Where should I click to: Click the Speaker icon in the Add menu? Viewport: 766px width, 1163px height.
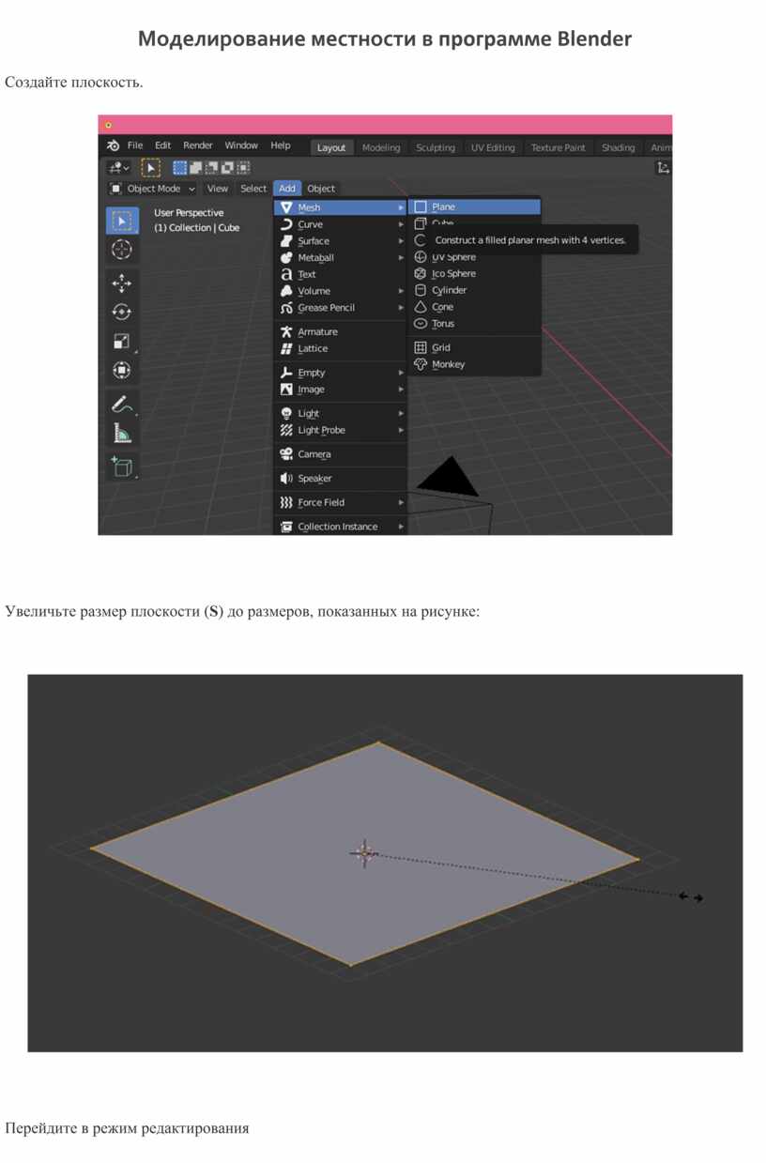coord(286,479)
